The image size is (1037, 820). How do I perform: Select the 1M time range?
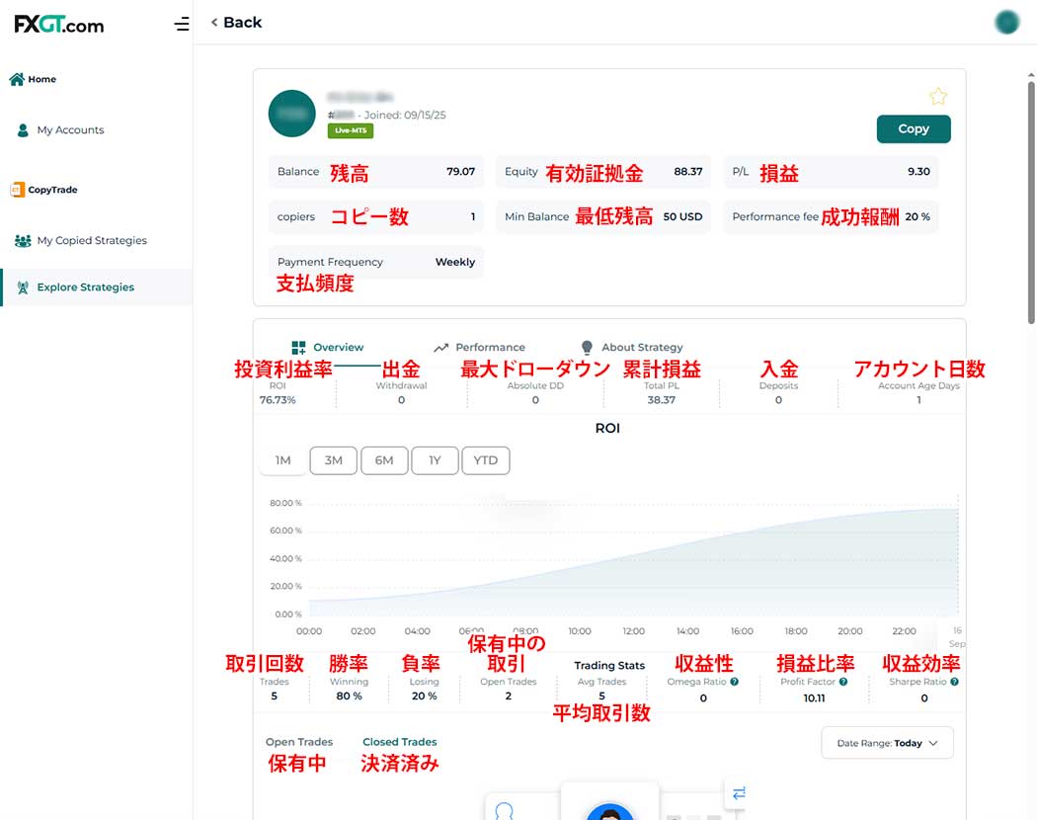pyautogui.click(x=282, y=460)
